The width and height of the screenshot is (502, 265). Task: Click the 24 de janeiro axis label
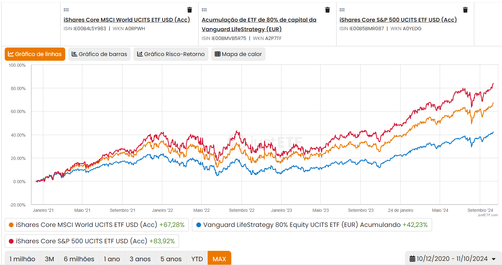(401, 210)
